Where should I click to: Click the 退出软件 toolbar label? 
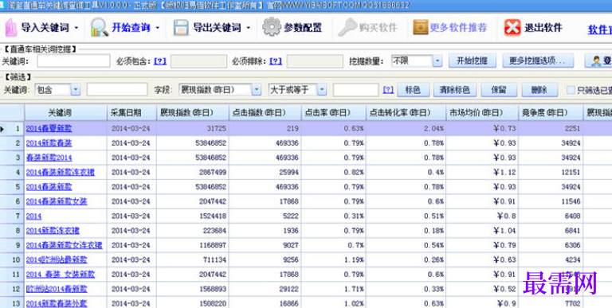click(543, 28)
